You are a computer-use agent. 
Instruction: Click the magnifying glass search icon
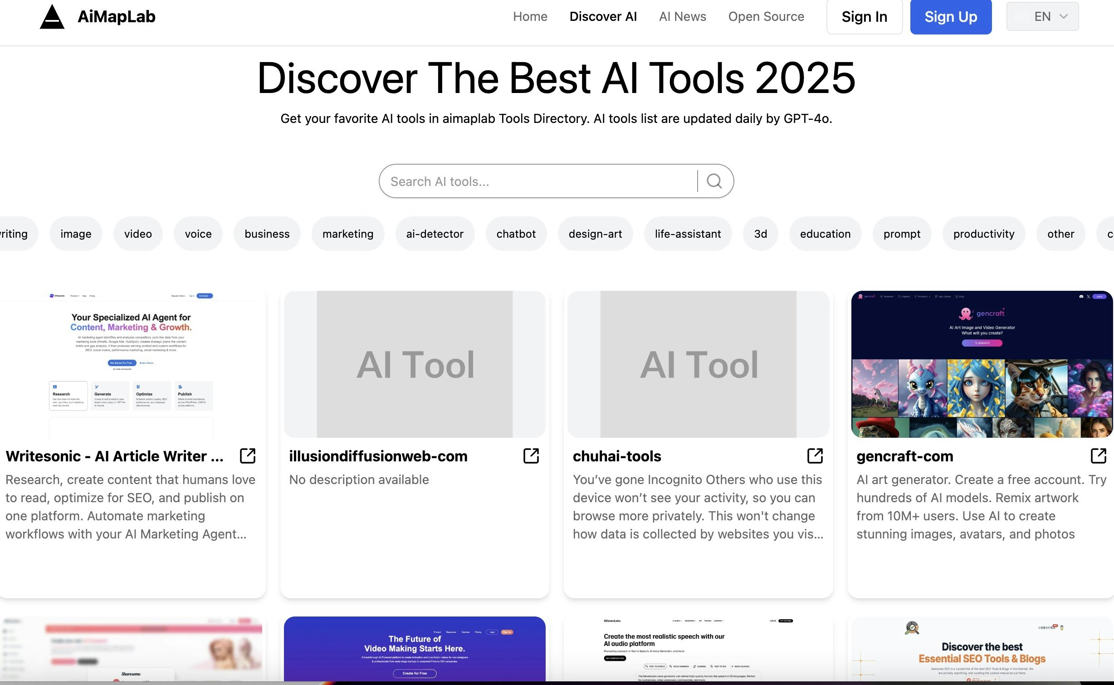click(714, 181)
